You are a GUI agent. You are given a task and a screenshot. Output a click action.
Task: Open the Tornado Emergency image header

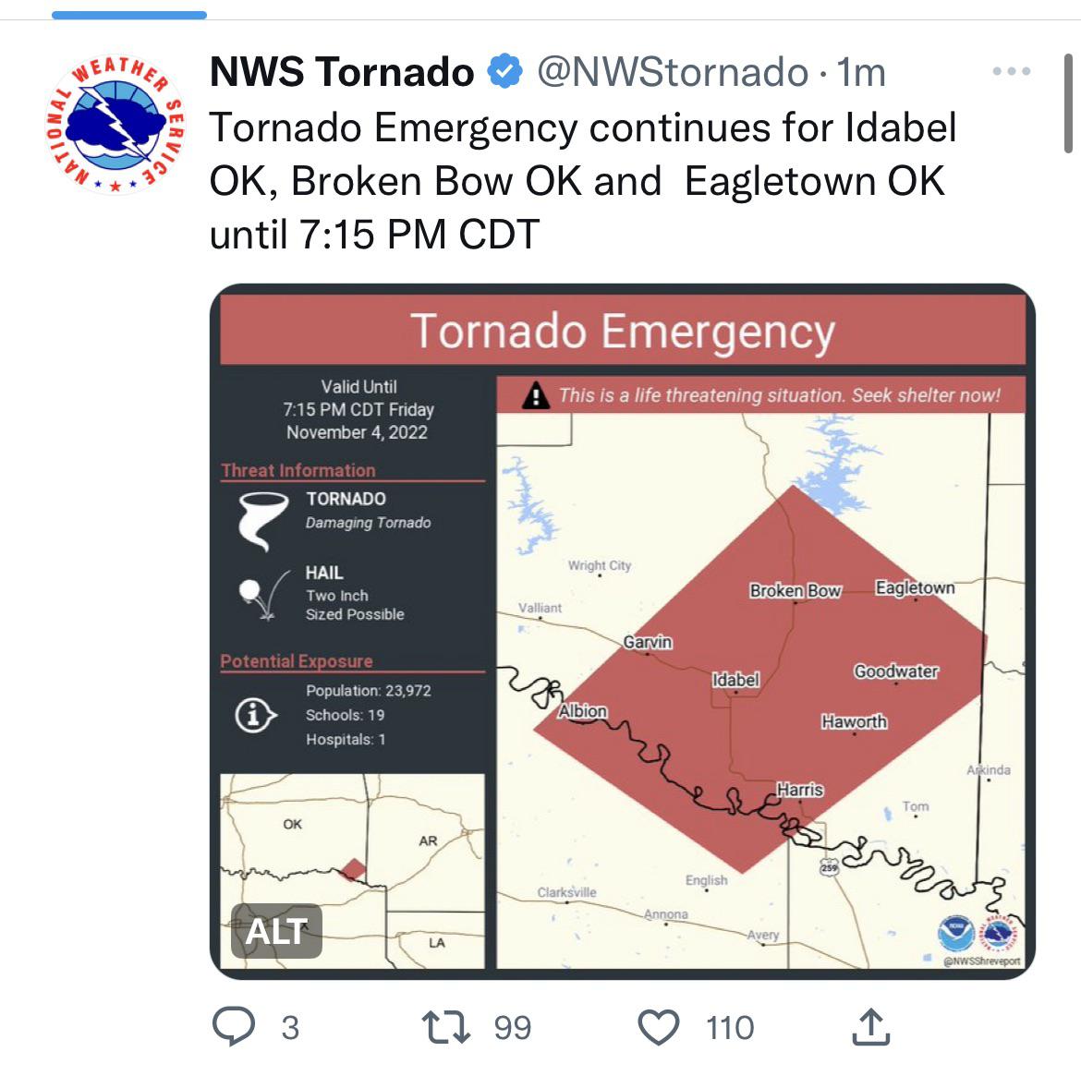(x=623, y=331)
